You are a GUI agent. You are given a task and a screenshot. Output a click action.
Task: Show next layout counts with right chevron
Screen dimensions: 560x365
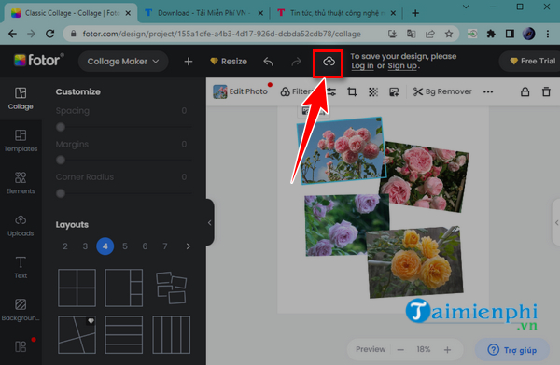[x=189, y=246]
